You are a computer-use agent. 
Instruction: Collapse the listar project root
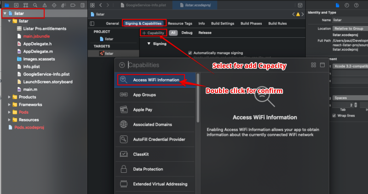coord(5,13)
